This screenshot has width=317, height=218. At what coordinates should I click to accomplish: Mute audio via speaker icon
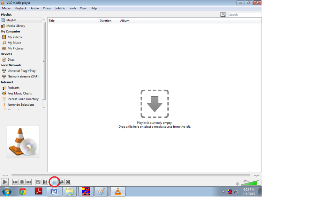237,184
